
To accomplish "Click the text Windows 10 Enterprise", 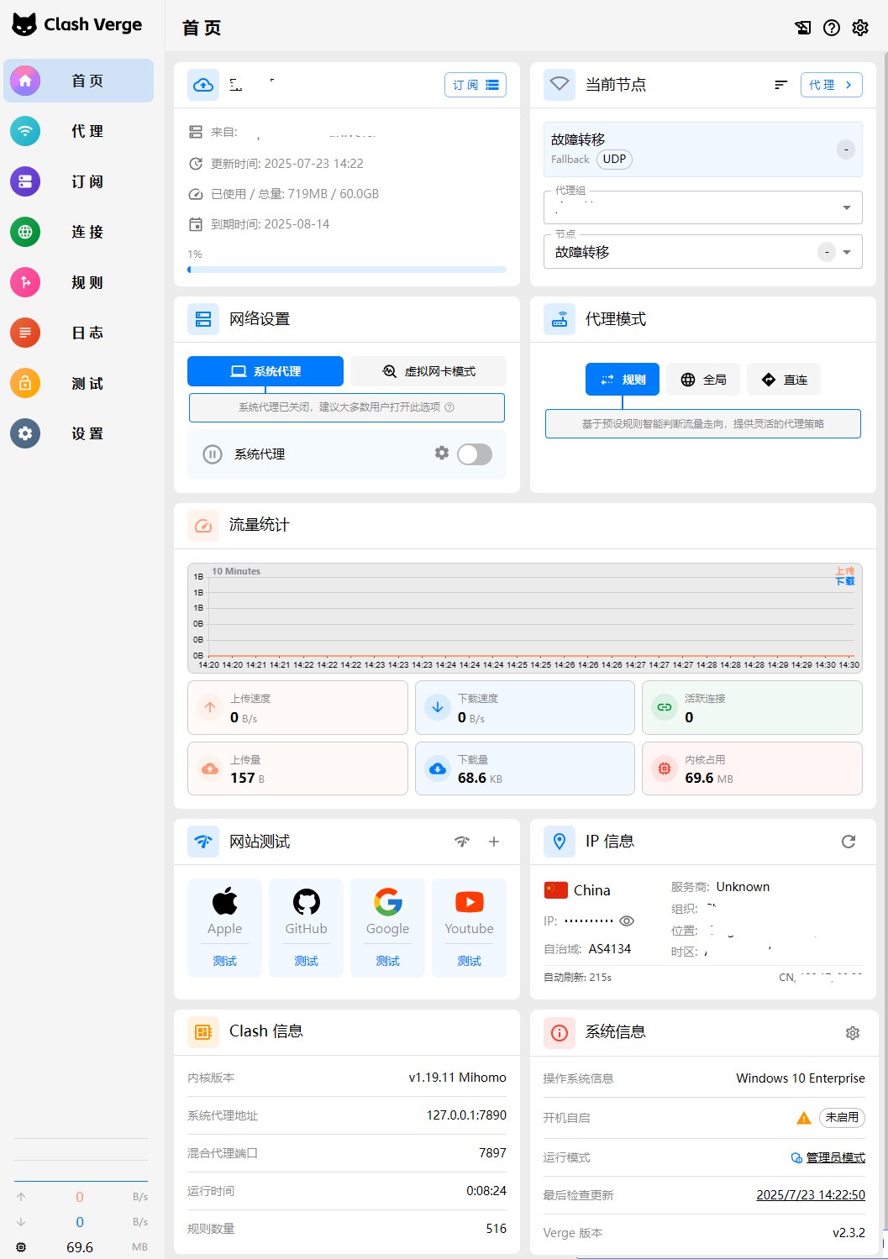I will point(801,1078).
